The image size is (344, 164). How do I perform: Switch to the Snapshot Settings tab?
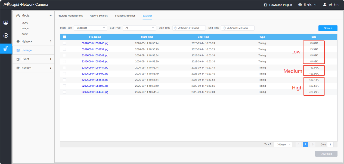click(125, 16)
